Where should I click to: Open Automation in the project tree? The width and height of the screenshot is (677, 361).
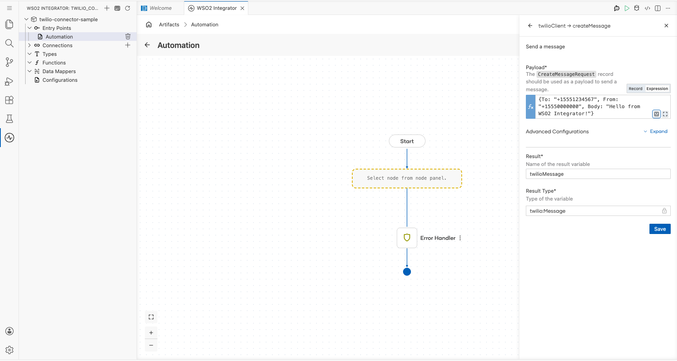tap(59, 37)
